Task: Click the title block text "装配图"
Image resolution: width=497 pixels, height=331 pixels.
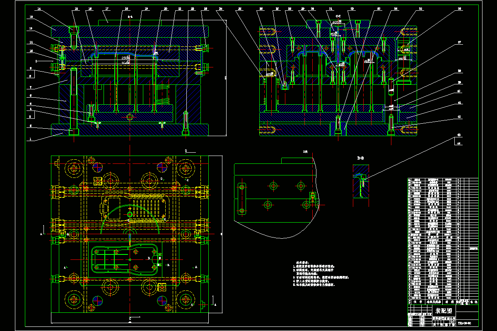Action: coord(444,311)
